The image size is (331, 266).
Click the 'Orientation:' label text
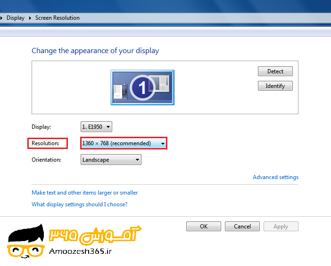pyautogui.click(x=46, y=160)
